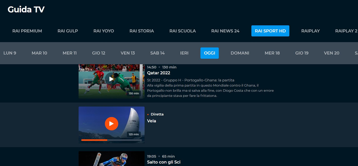This screenshot has width=358, height=166.
Task: Choose the MER 11 day
Action: coord(70,53)
